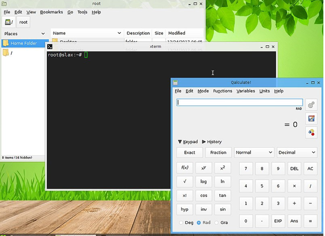The width and height of the screenshot is (325, 236).
Task: Go to filesystem root via the drive icon button
Action: [x=9, y=22]
